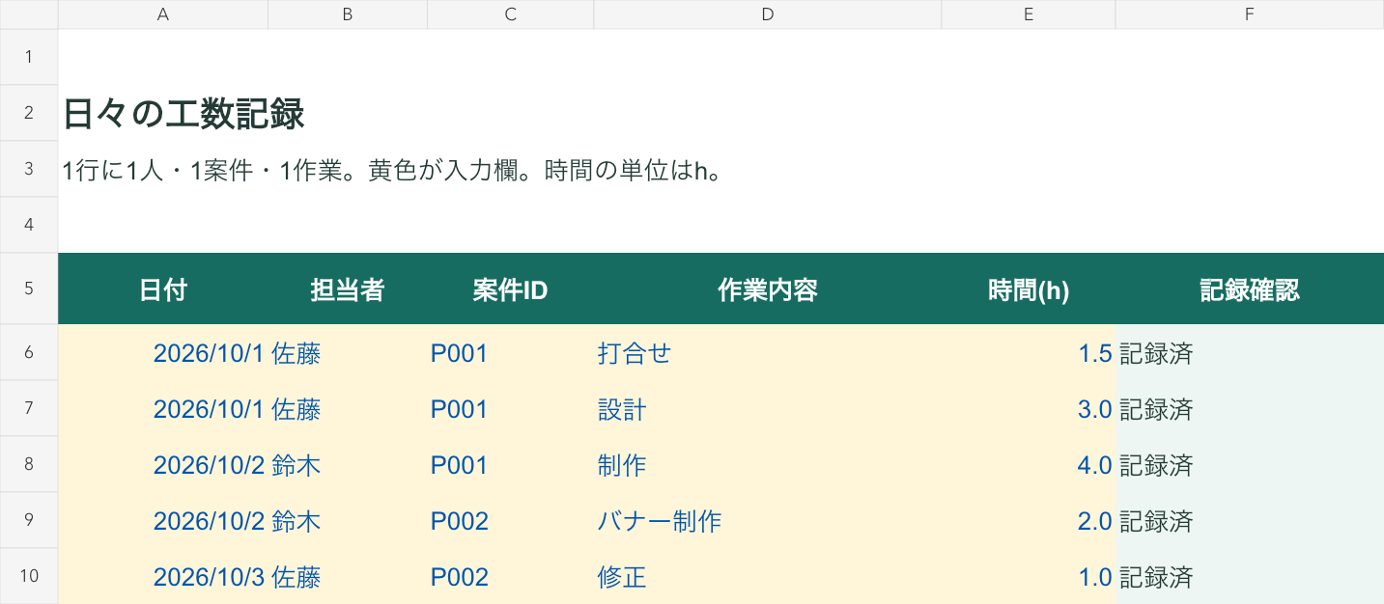This screenshot has width=1384, height=604.
Task: Click the instruction text starting 1行に1人
Action: pyautogui.click(x=392, y=171)
